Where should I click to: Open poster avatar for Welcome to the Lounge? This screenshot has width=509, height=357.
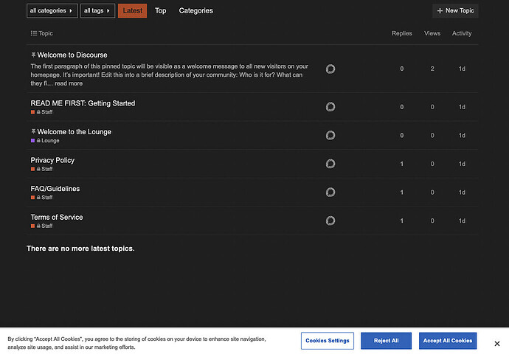coord(330,135)
